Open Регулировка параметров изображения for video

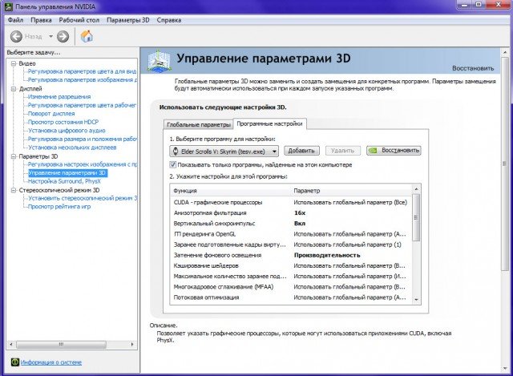[x=83, y=80]
